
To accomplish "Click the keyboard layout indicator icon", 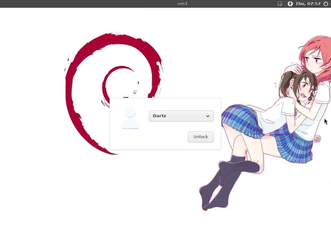I will pyautogui.click(x=280, y=4).
